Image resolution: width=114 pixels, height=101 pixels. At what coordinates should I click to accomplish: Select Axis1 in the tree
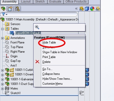14,65
